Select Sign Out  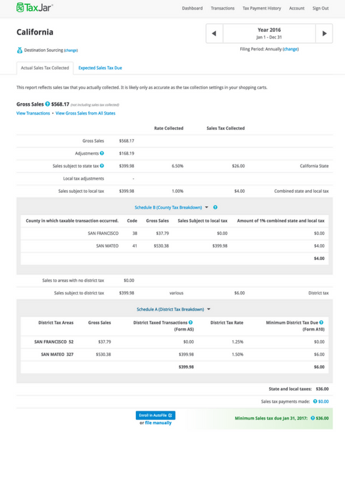coord(320,8)
